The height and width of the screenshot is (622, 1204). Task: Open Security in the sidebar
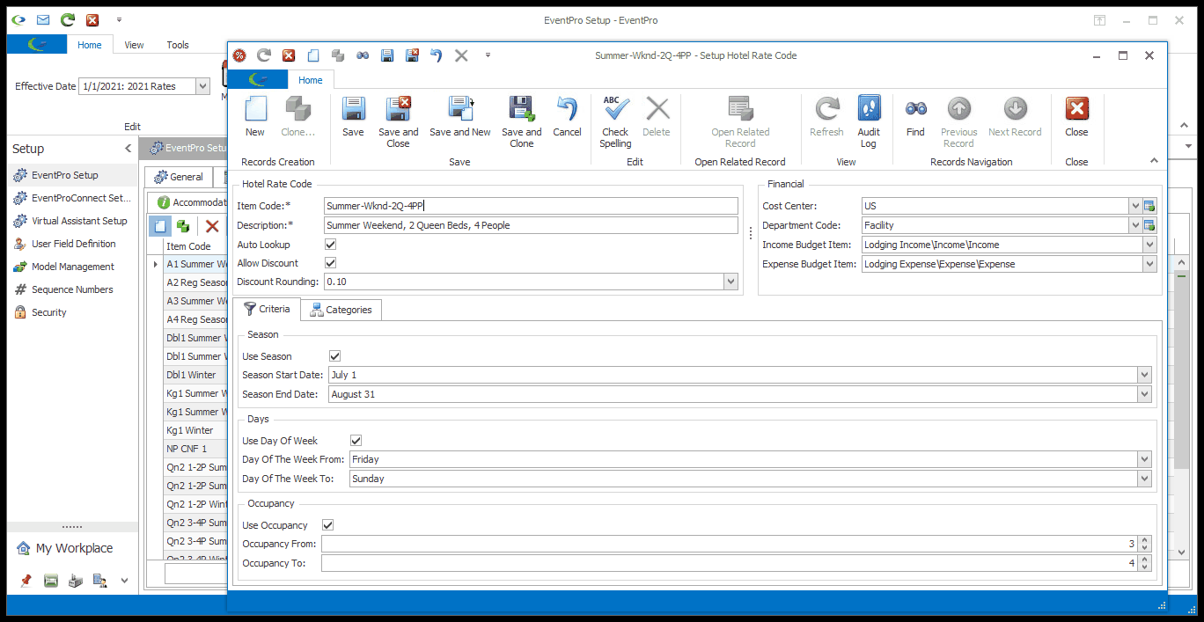pyautogui.click(x=72, y=312)
